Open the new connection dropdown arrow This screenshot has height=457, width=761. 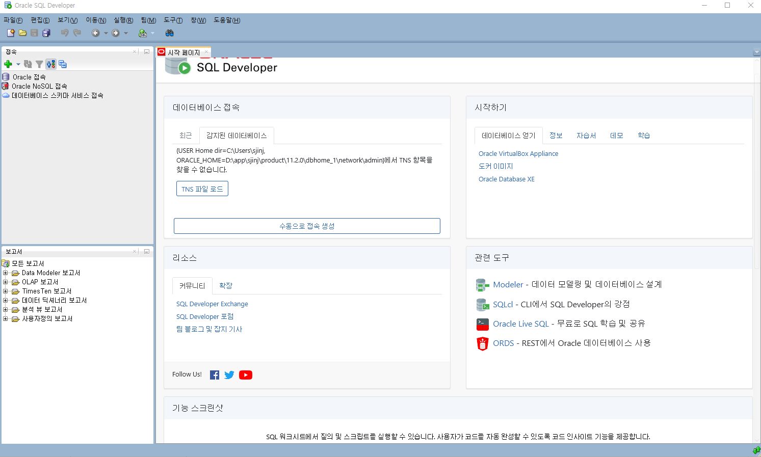click(x=18, y=64)
